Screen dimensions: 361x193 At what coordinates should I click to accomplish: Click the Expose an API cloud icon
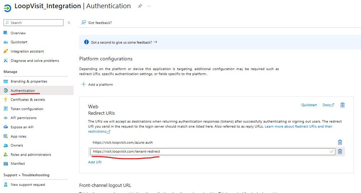5,127
